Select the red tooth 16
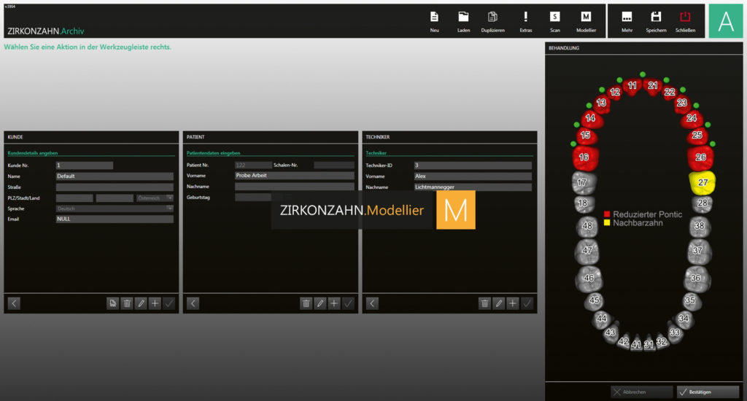 click(584, 157)
